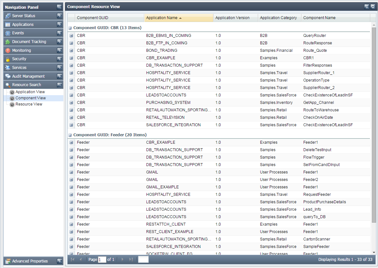Click the Monitoring alert icon
This screenshot has height=268, width=378.
[x=8, y=50]
